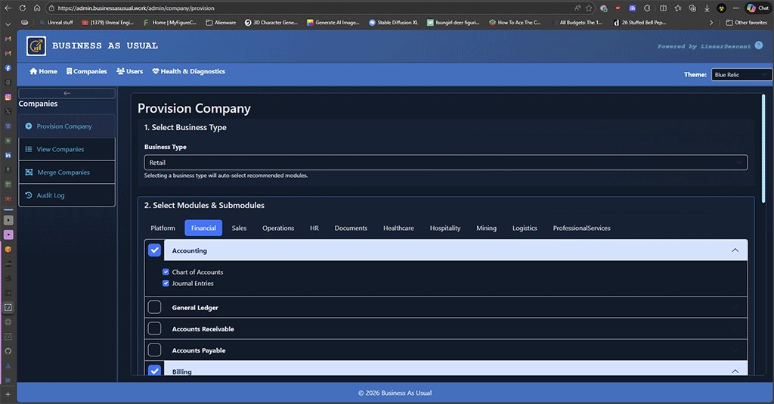The image size is (774, 404).
Task: Uncheck the Chart of Accounts checkbox
Action: coord(166,272)
